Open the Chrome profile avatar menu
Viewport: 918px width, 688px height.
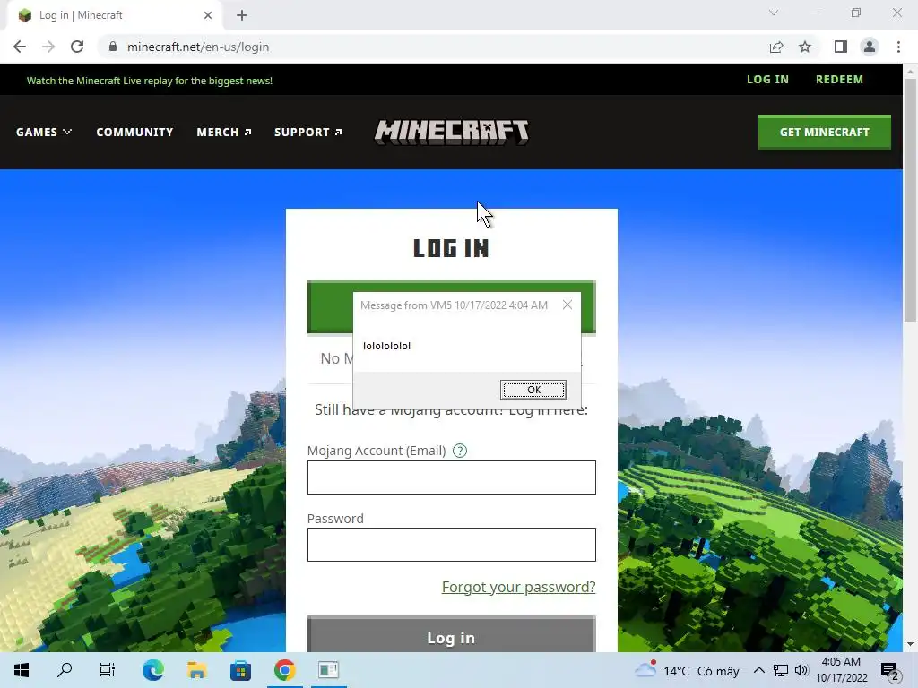(x=870, y=47)
